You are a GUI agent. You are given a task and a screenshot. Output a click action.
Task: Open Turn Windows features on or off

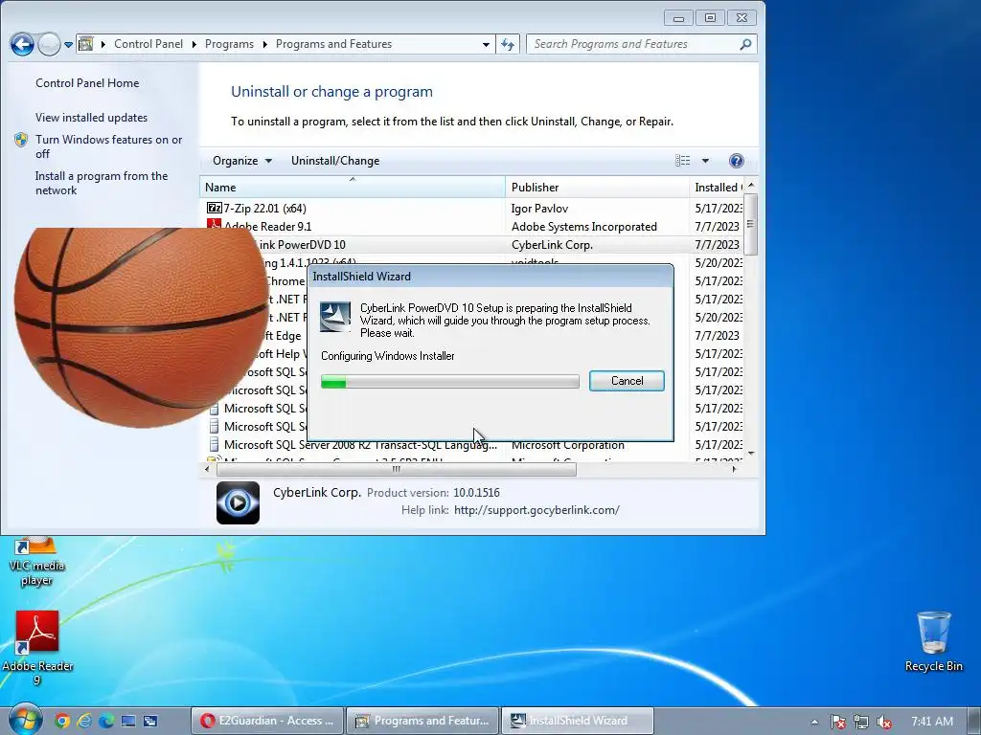(108, 146)
